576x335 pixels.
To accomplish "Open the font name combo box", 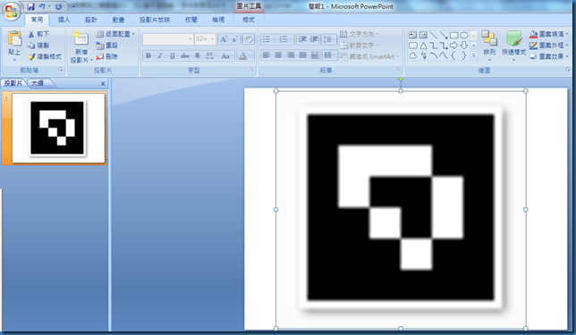I will point(168,39).
